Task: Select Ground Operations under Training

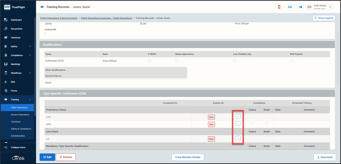Action: coord(20,115)
